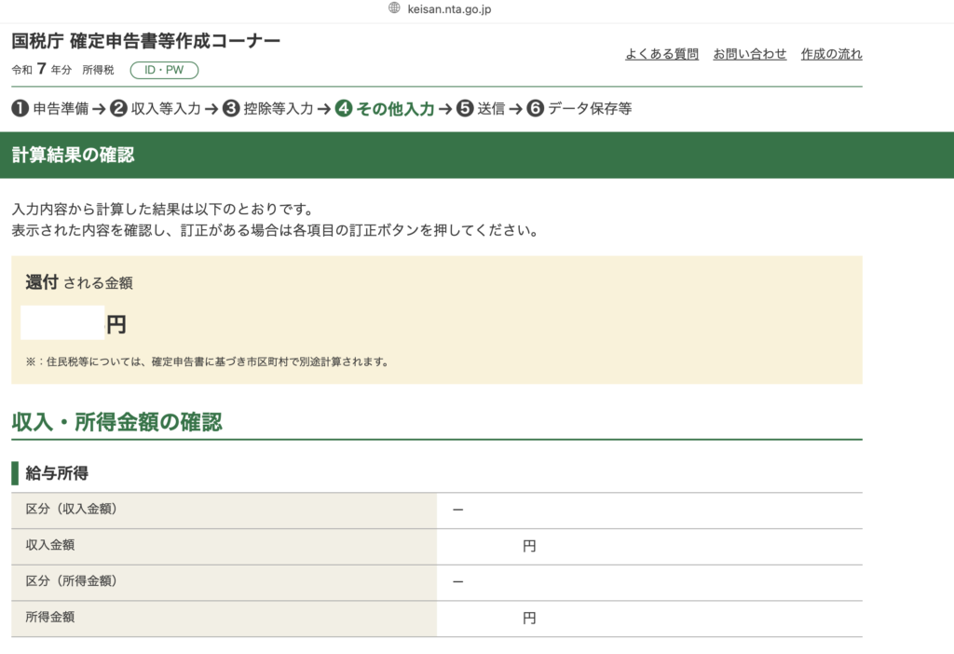The width and height of the screenshot is (954, 654).
Task: Select the 収入金額 table row label
Action: point(49,546)
